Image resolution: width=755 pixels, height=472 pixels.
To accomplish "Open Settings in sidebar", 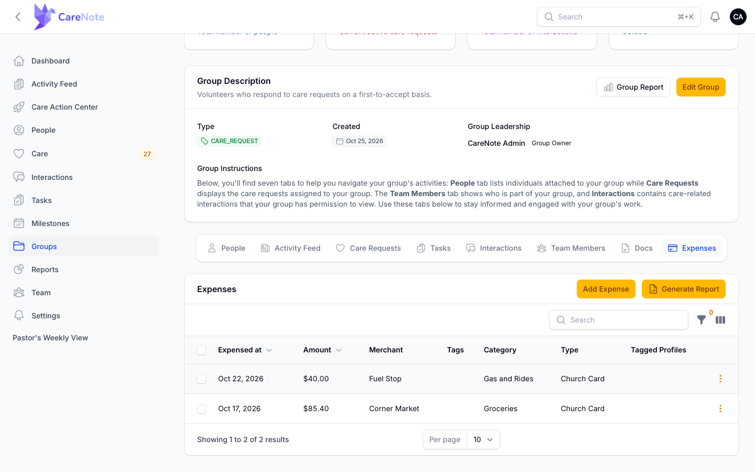I will (x=84, y=316).
